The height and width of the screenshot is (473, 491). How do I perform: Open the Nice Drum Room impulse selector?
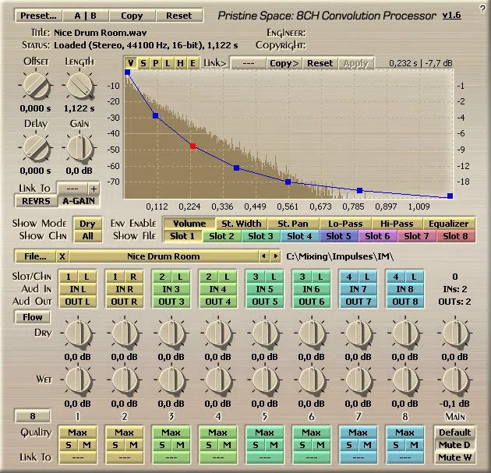click(163, 256)
